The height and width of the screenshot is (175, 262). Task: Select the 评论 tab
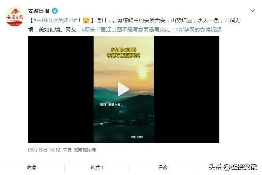coord(162,167)
